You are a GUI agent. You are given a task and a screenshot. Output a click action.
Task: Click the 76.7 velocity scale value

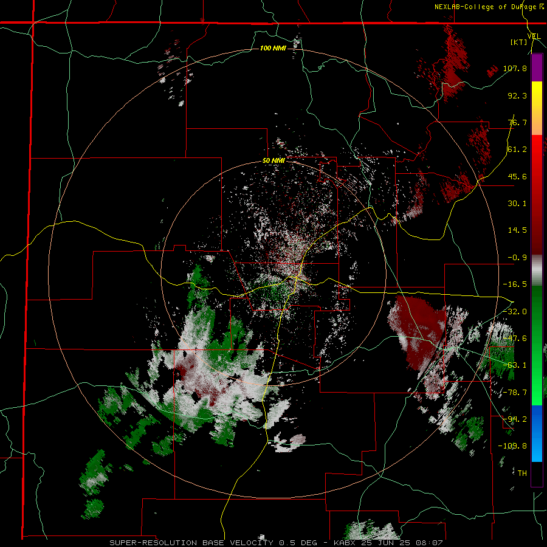click(517, 122)
